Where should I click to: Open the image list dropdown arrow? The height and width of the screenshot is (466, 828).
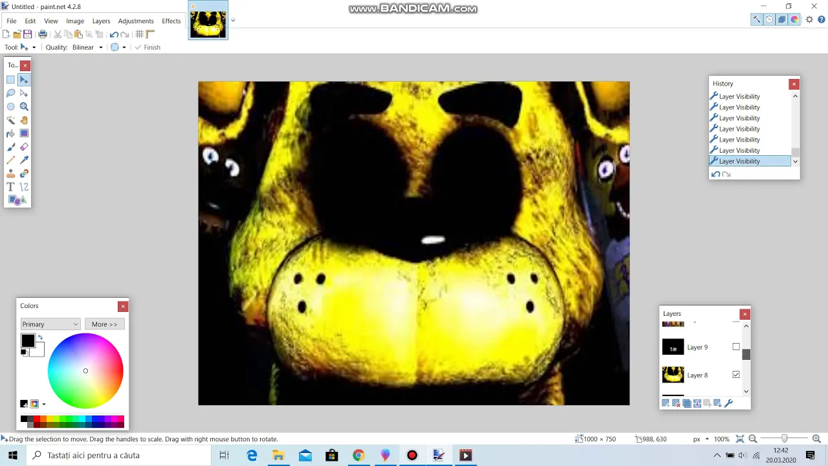pyautogui.click(x=233, y=20)
